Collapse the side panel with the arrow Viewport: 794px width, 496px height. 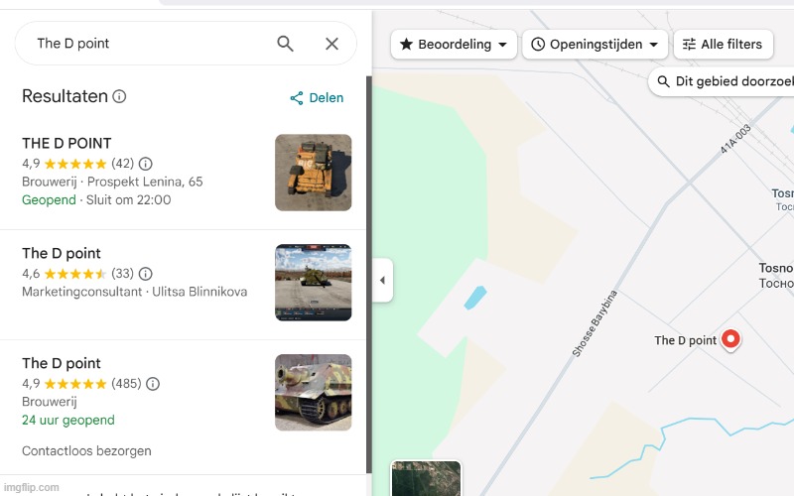tap(382, 281)
